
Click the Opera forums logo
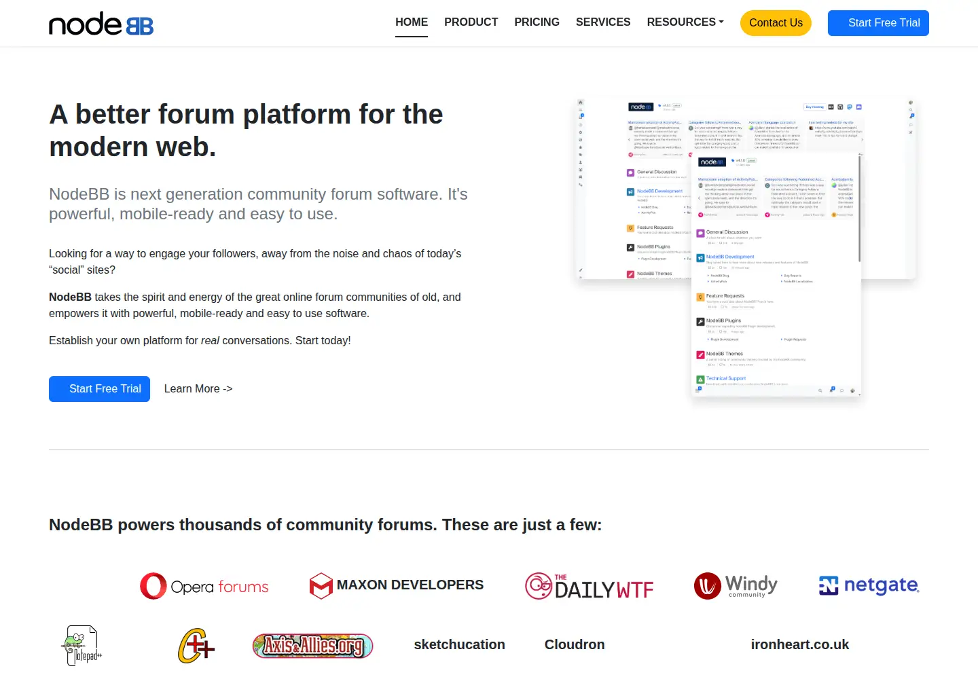tap(204, 586)
